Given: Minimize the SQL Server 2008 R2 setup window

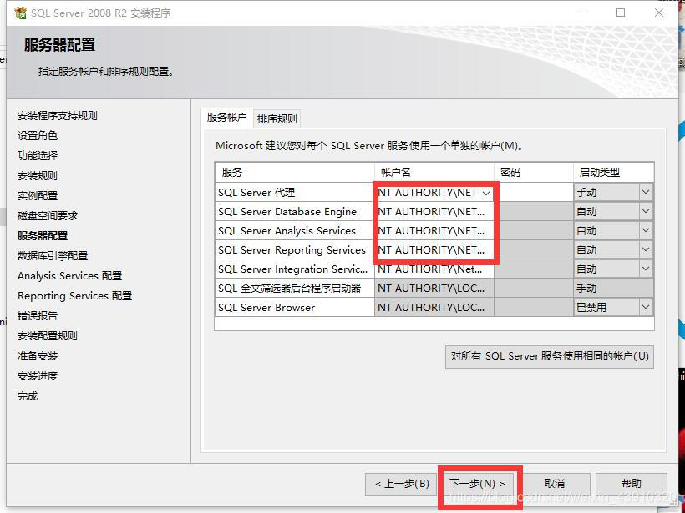Looking at the screenshot, I should (583, 13).
